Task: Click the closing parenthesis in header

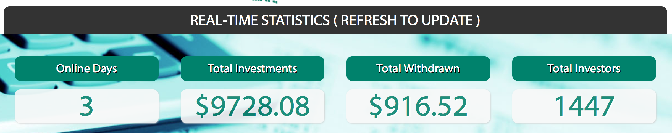Action: click(x=478, y=20)
